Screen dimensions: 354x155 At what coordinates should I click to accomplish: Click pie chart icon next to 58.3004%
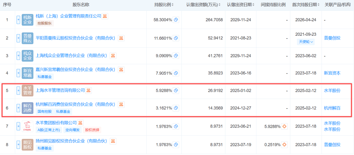[176, 20]
